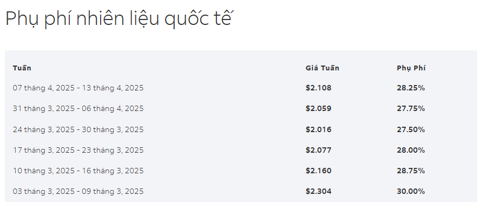Click the 31 tháng 3 - 06 tháng 4 week row

(x=241, y=108)
